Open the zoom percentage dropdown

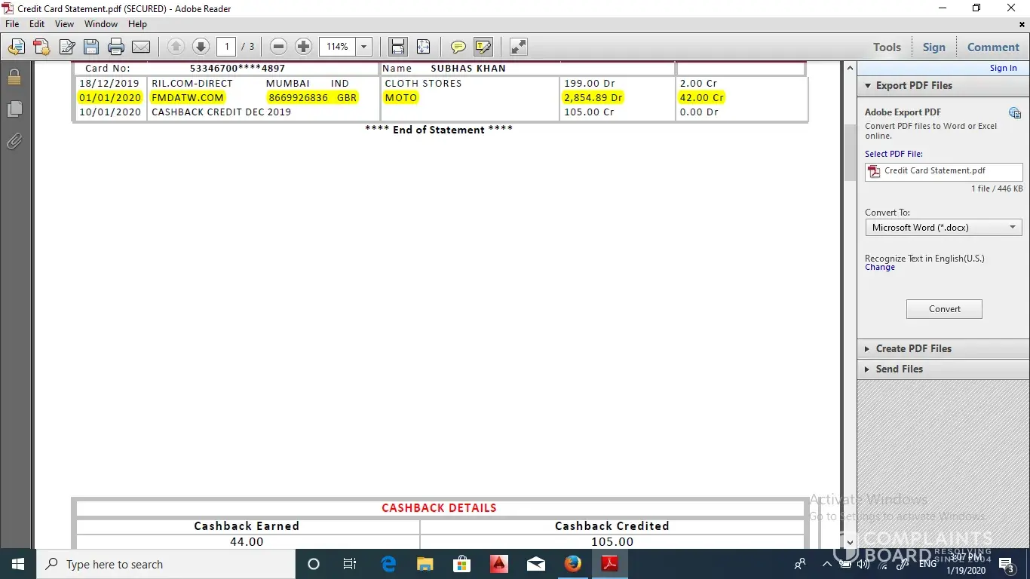(x=364, y=47)
